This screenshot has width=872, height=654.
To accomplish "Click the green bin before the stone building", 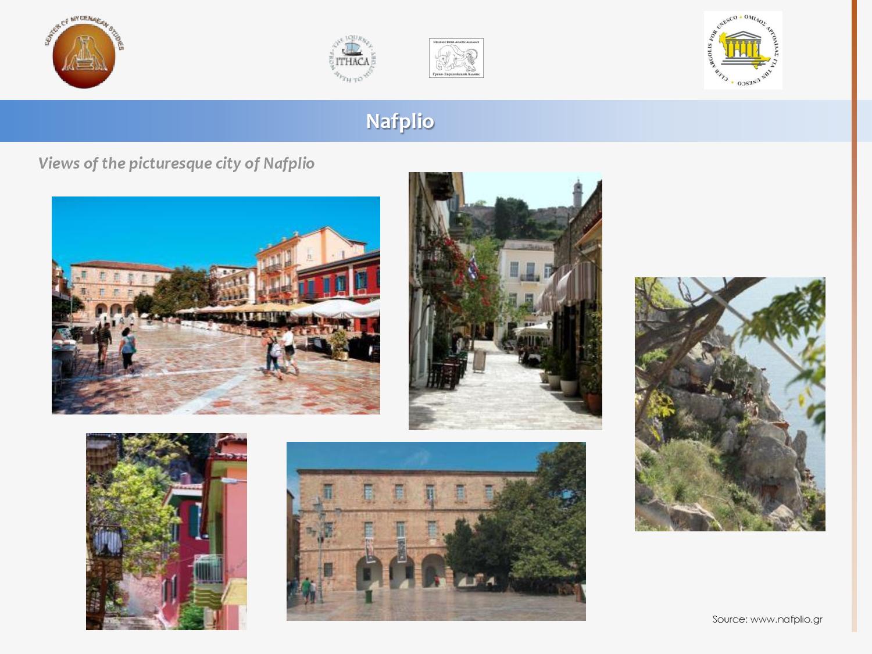I will (368, 596).
